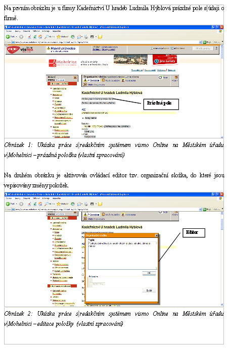Click the Skrýt icon in Organizační složka bar of Obrázek 1

(161, 77)
